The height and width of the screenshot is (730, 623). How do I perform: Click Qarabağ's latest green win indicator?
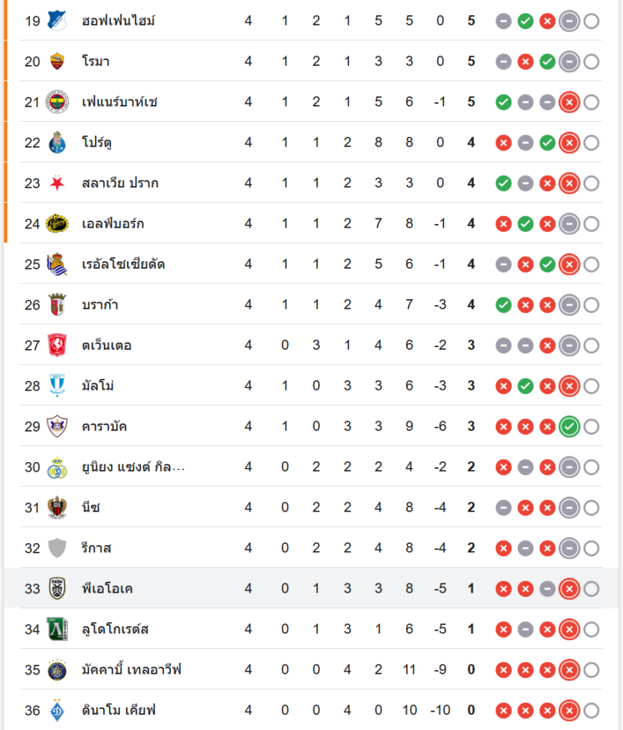569,426
